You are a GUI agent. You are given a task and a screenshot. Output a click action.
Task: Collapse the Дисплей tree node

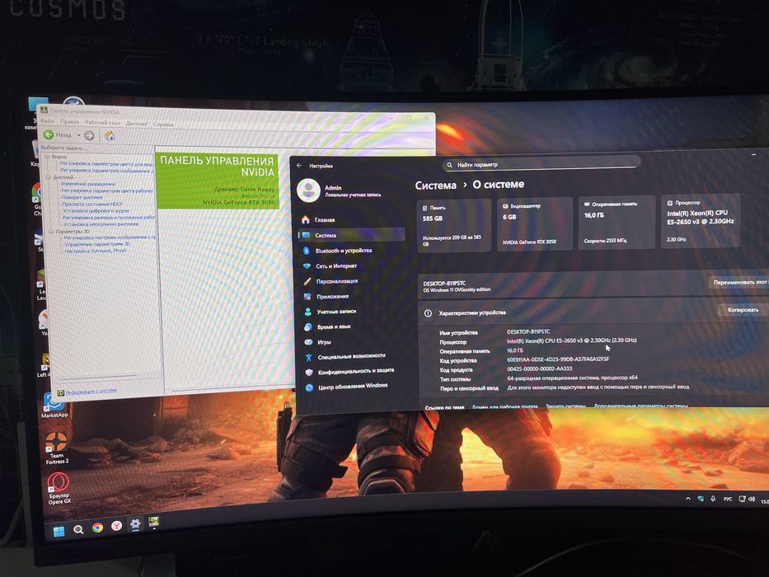coord(49,176)
